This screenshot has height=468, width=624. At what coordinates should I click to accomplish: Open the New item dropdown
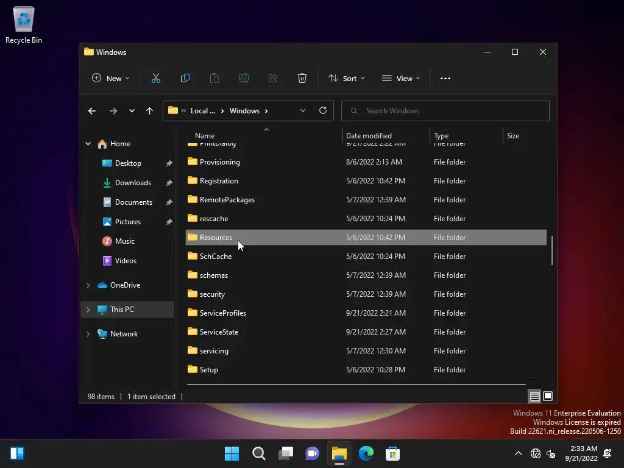[x=111, y=79]
